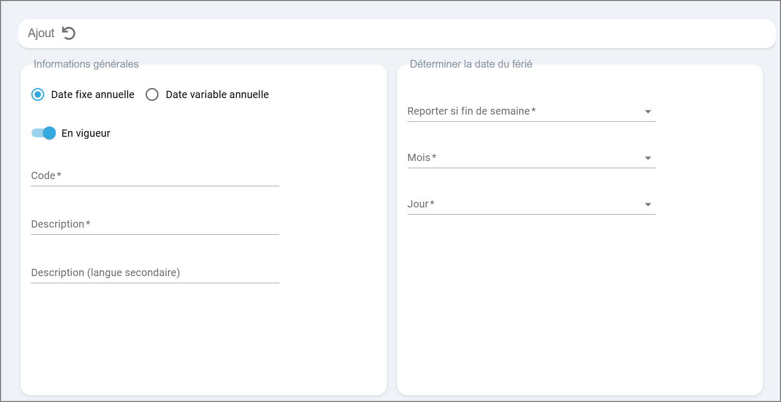This screenshot has width=781, height=402.
Task: Click the Code input field
Action: click(155, 176)
